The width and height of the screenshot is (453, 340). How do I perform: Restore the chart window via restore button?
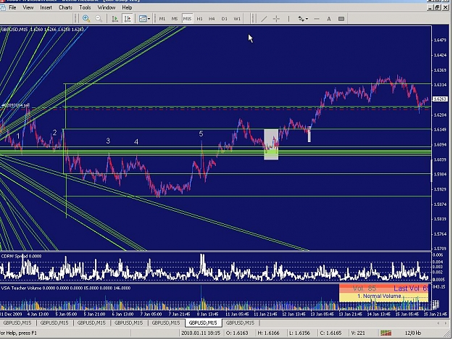click(437, 7)
